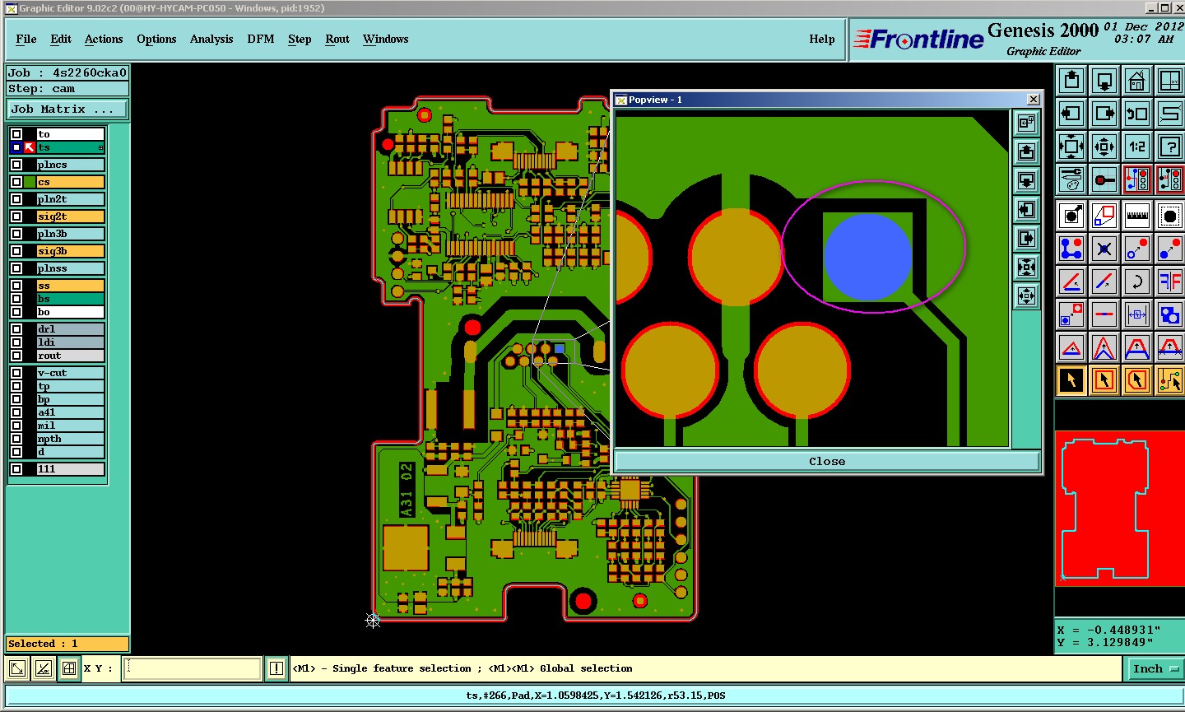Select the rectangle area selection arrow tool
The height and width of the screenshot is (712, 1185).
[x=1104, y=380]
